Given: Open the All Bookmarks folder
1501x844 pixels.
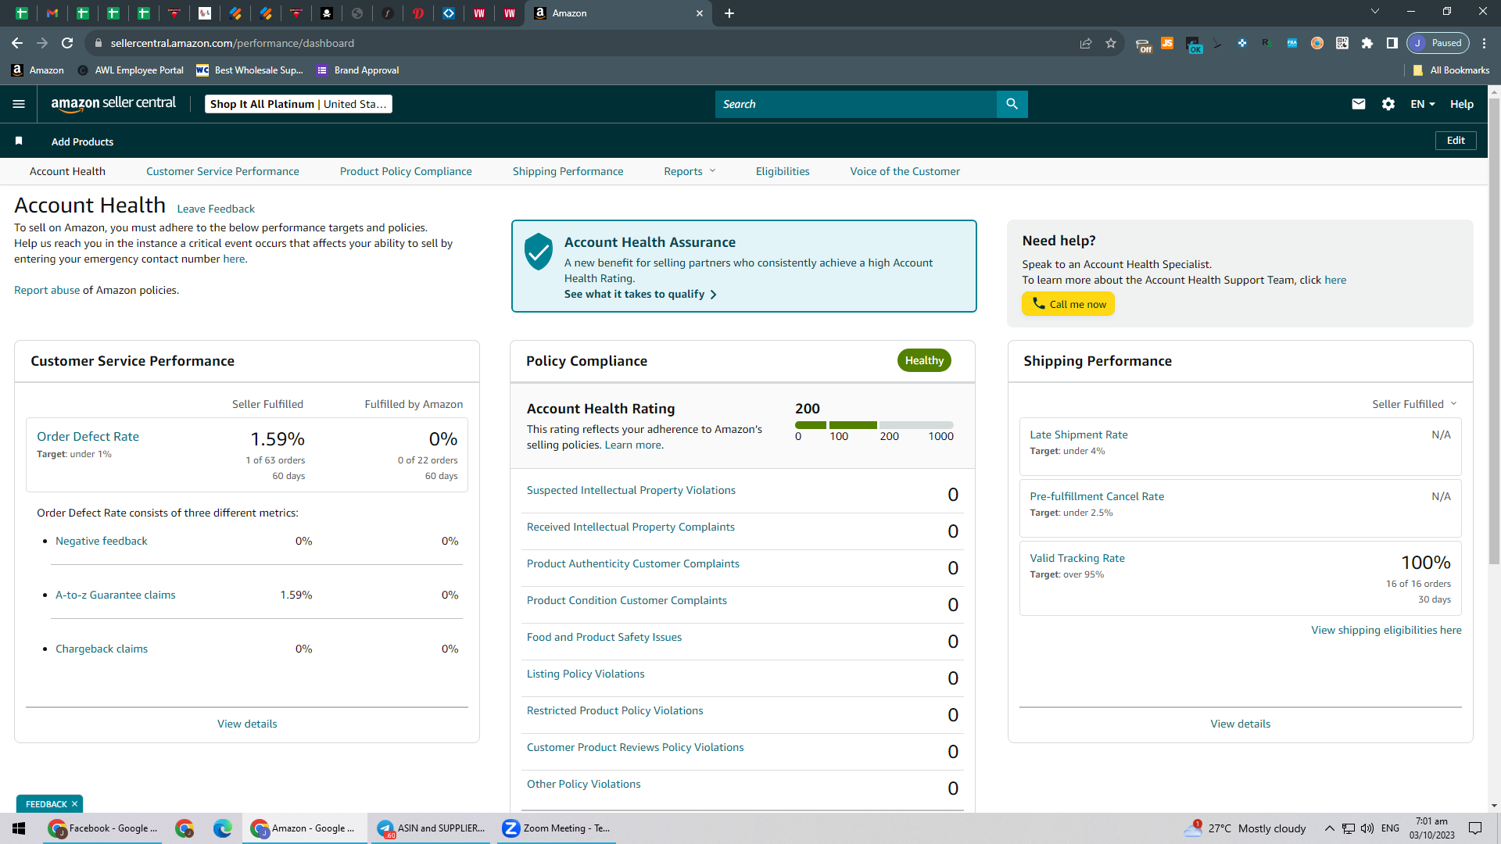Looking at the screenshot, I should [1451, 70].
